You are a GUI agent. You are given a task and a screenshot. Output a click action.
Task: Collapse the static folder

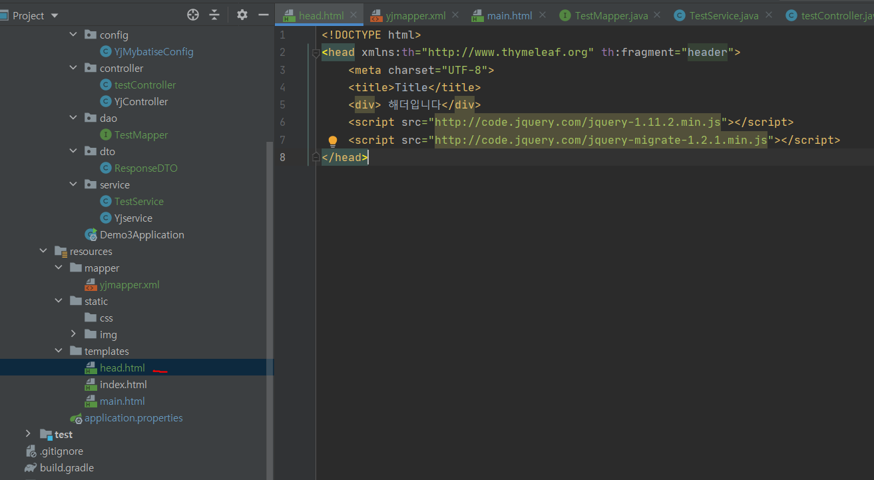click(x=58, y=301)
